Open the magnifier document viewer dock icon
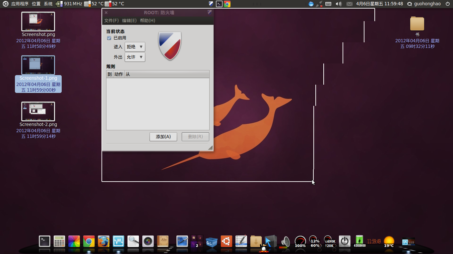453x254 pixels. coord(133,241)
